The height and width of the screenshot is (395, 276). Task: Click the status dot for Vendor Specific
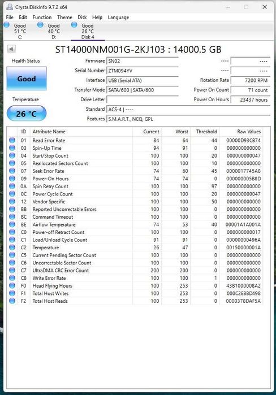(x=12, y=202)
